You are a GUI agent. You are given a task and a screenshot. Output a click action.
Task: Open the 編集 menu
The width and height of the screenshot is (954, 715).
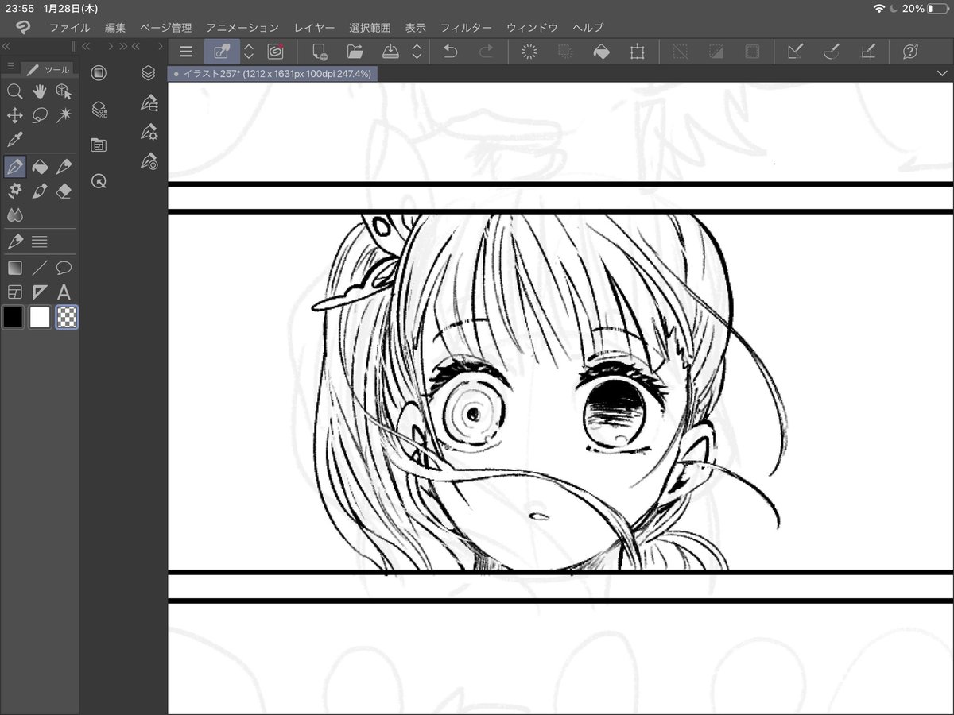(x=115, y=28)
